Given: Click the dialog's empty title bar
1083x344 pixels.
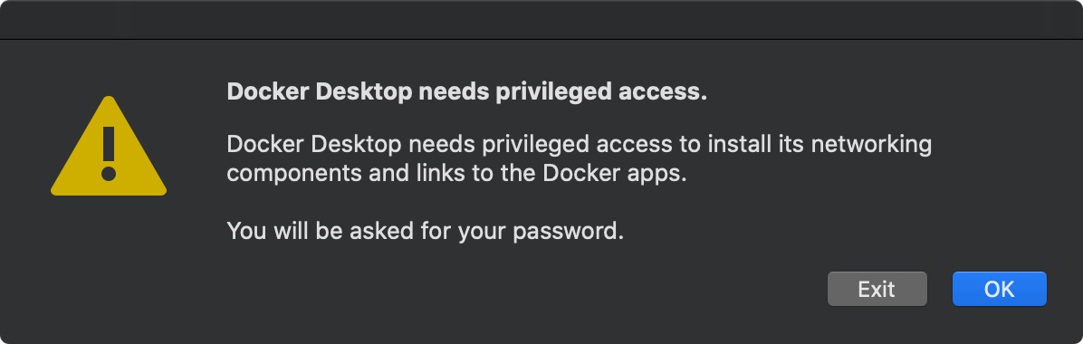Looking at the screenshot, I should [x=541, y=19].
